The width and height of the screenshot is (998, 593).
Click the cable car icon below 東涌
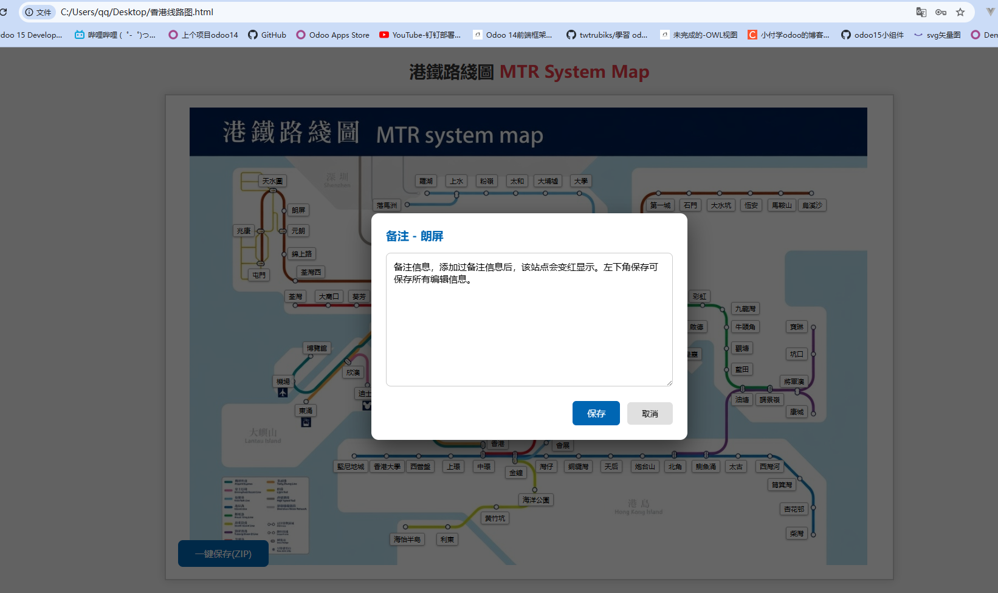[306, 422]
